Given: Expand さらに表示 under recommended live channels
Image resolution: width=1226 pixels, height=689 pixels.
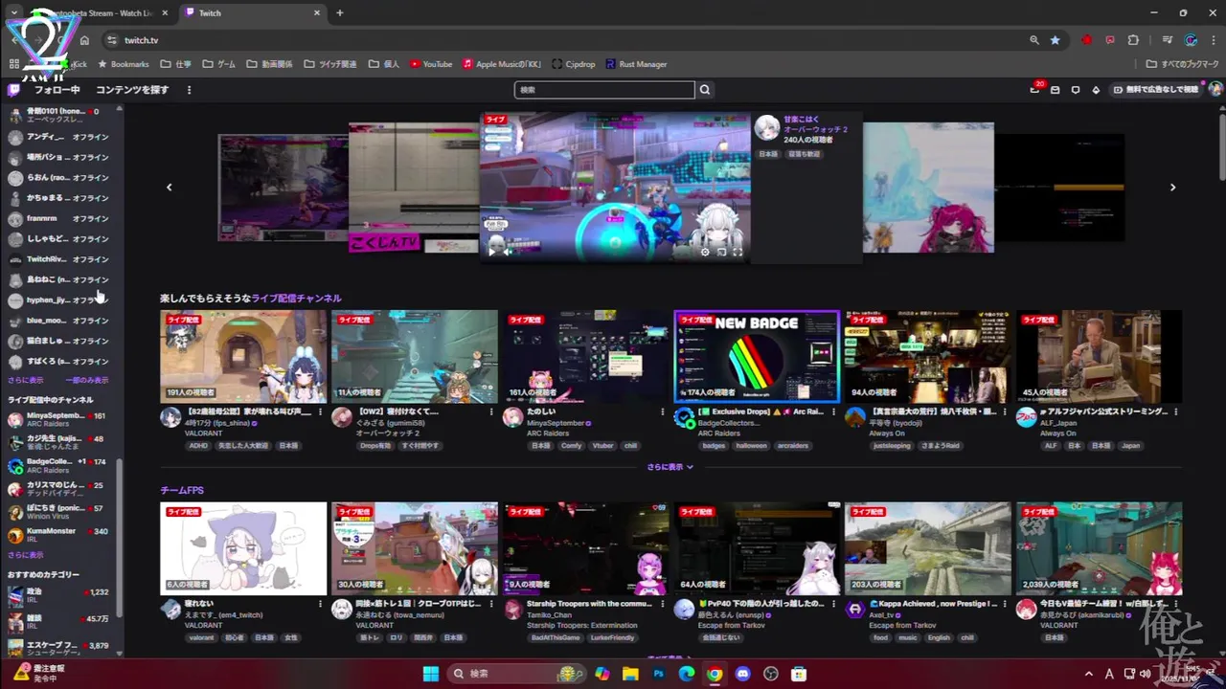Looking at the screenshot, I should [670, 467].
